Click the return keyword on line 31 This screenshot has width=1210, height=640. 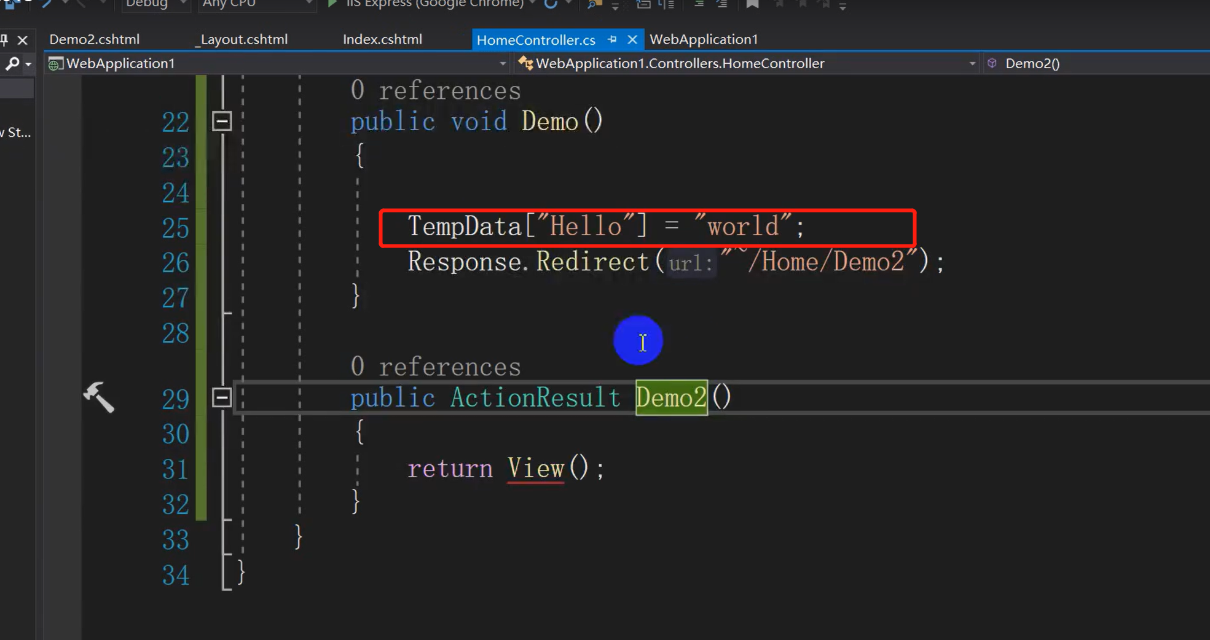450,469
